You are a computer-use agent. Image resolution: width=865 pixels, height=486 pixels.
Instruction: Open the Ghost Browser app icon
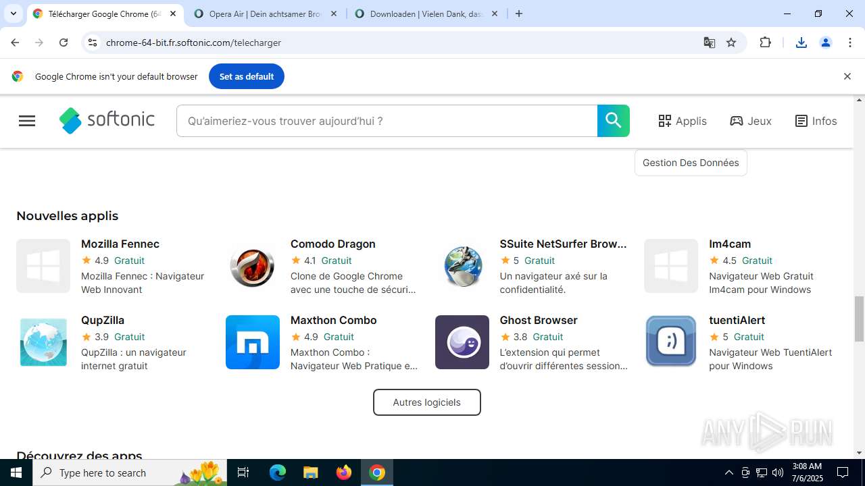point(462,342)
